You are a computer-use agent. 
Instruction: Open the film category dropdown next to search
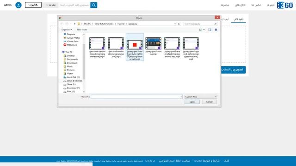pyautogui.click(x=51, y=5)
